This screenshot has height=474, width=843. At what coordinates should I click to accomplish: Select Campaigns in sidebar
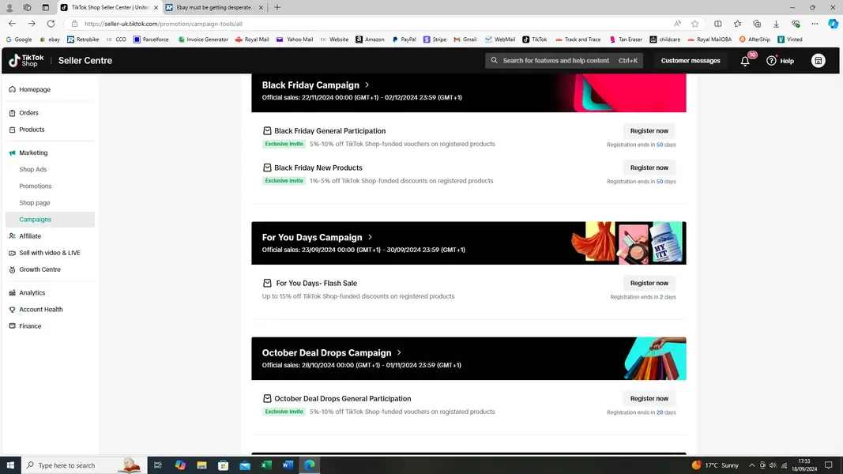(x=50, y=220)
